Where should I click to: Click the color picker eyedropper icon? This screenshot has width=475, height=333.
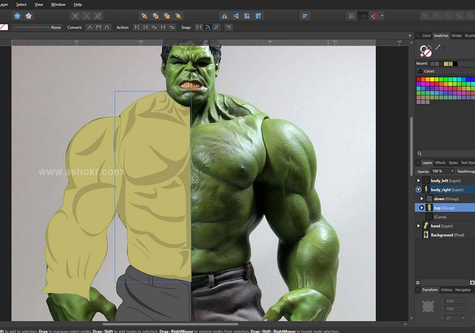pos(438,47)
